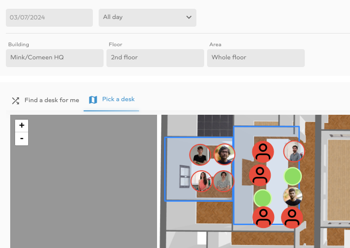The width and height of the screenshot is (350, 248).
Task: Click desk photo of man in striped shirt
Action: (x=224, y=181)
